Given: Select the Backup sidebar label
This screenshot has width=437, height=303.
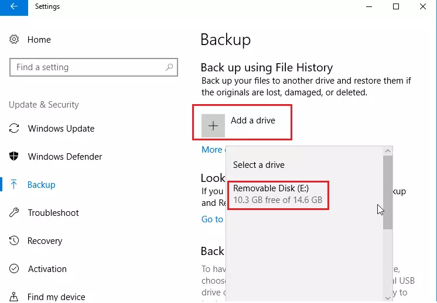Looking at the screenshot, I should pos(41,185).
